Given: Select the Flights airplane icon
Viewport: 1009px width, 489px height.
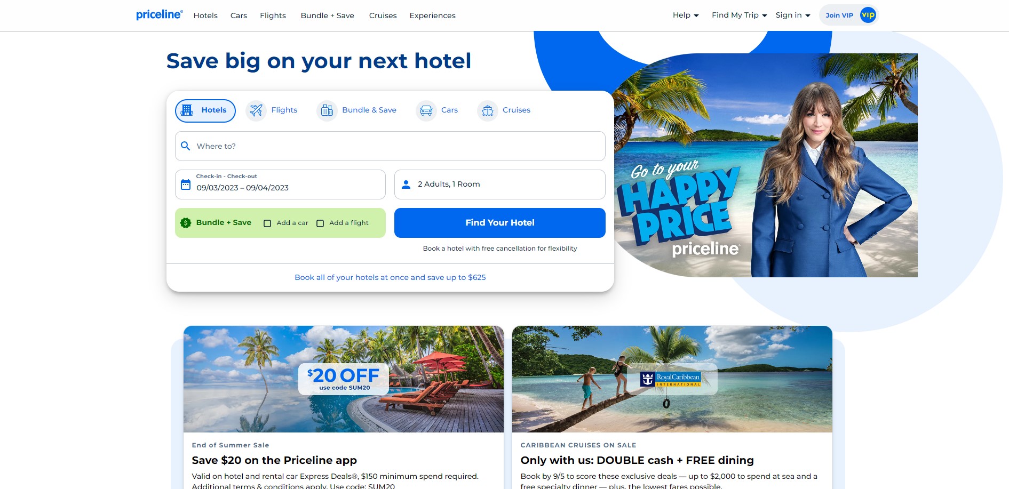Looking at the screenshot, I should click(x=256, y=110).
